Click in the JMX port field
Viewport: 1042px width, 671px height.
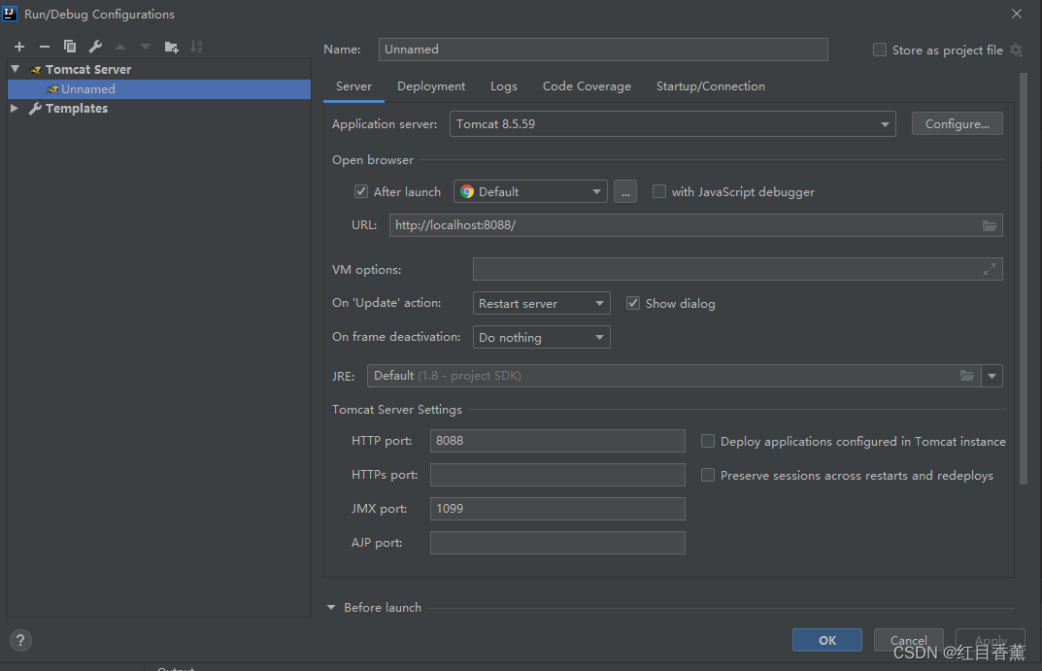coord(557,509)
